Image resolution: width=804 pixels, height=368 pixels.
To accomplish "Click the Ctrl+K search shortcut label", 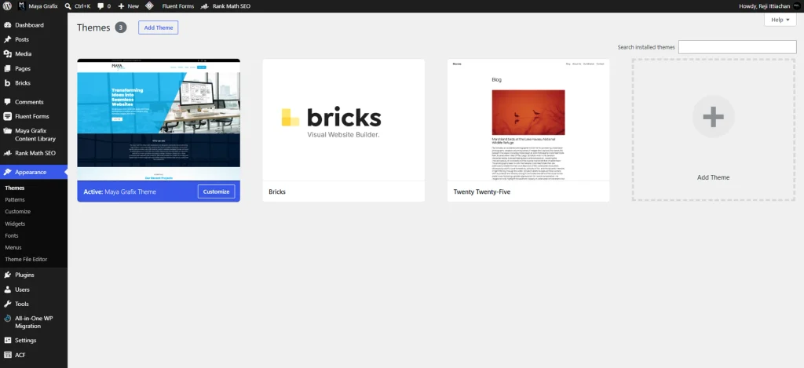I will click(x=82, y=6).
